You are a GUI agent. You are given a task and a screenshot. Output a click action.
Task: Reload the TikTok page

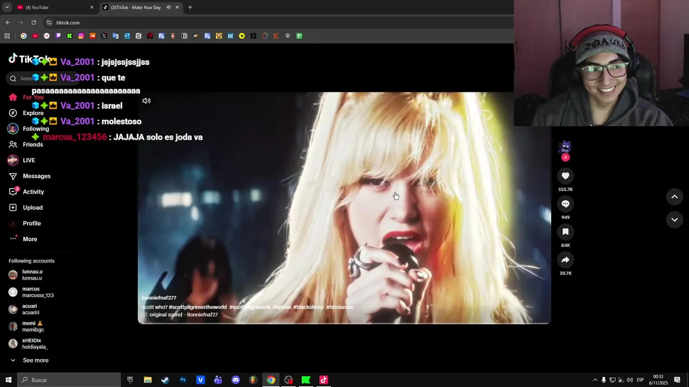click(x=33, y=23)
